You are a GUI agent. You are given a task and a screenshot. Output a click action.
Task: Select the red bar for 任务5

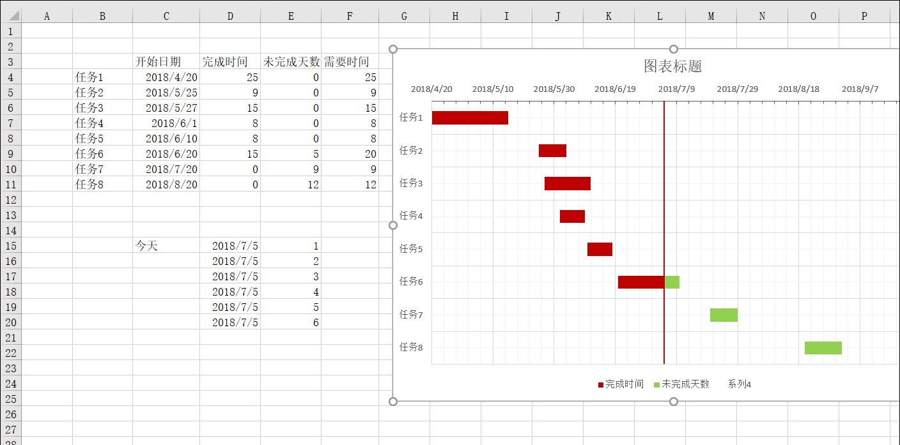(600, 249)
